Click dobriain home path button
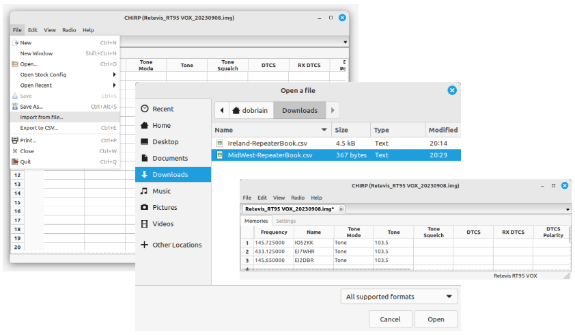 (x=251, y=110)
